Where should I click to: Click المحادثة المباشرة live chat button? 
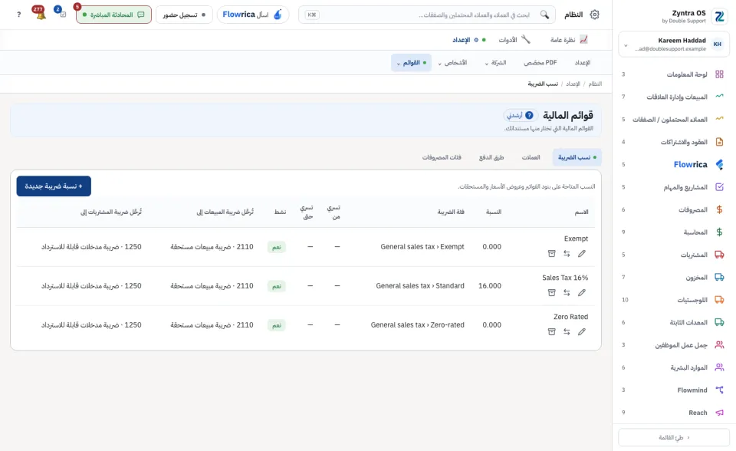tap(113, 15)
